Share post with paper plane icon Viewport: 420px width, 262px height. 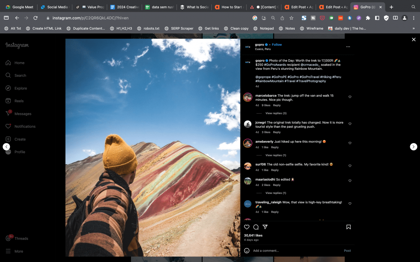tap(265, 227)
